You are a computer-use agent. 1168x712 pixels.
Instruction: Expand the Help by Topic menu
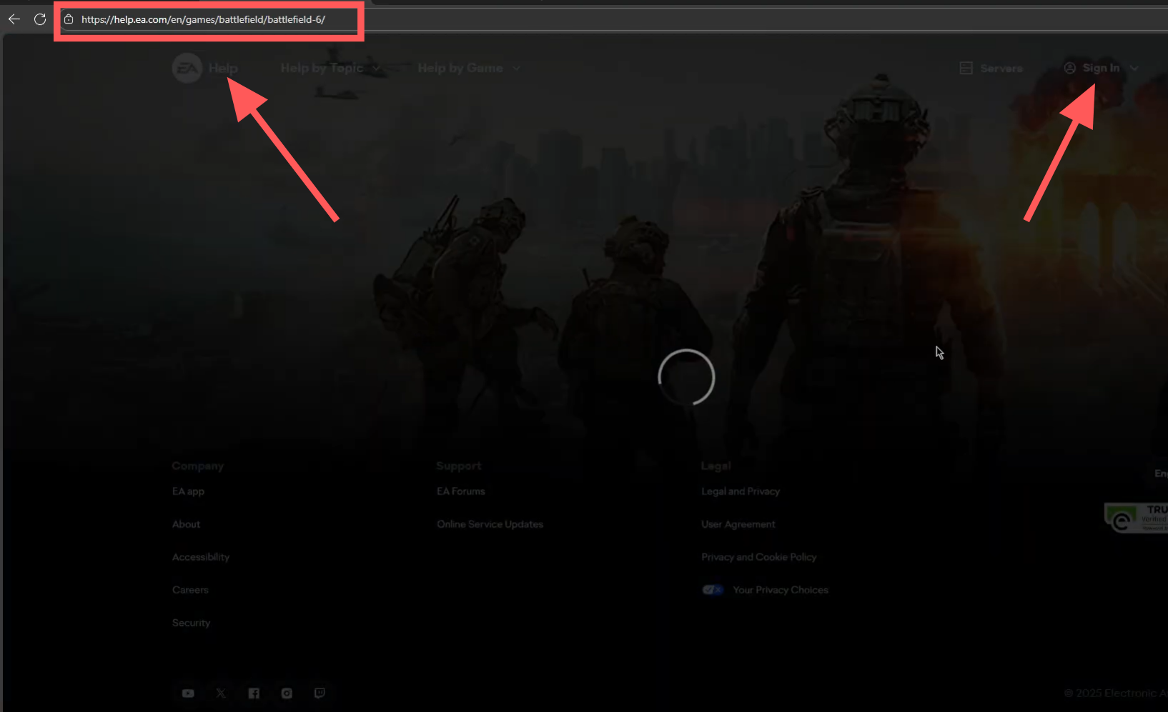pos(330,69)
